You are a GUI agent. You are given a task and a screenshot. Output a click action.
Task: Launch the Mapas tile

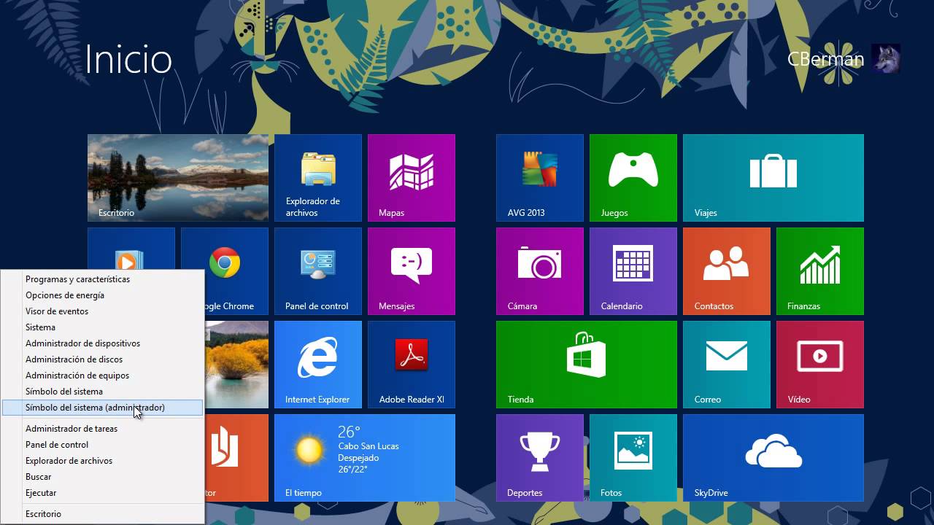[x=412, y=178]
